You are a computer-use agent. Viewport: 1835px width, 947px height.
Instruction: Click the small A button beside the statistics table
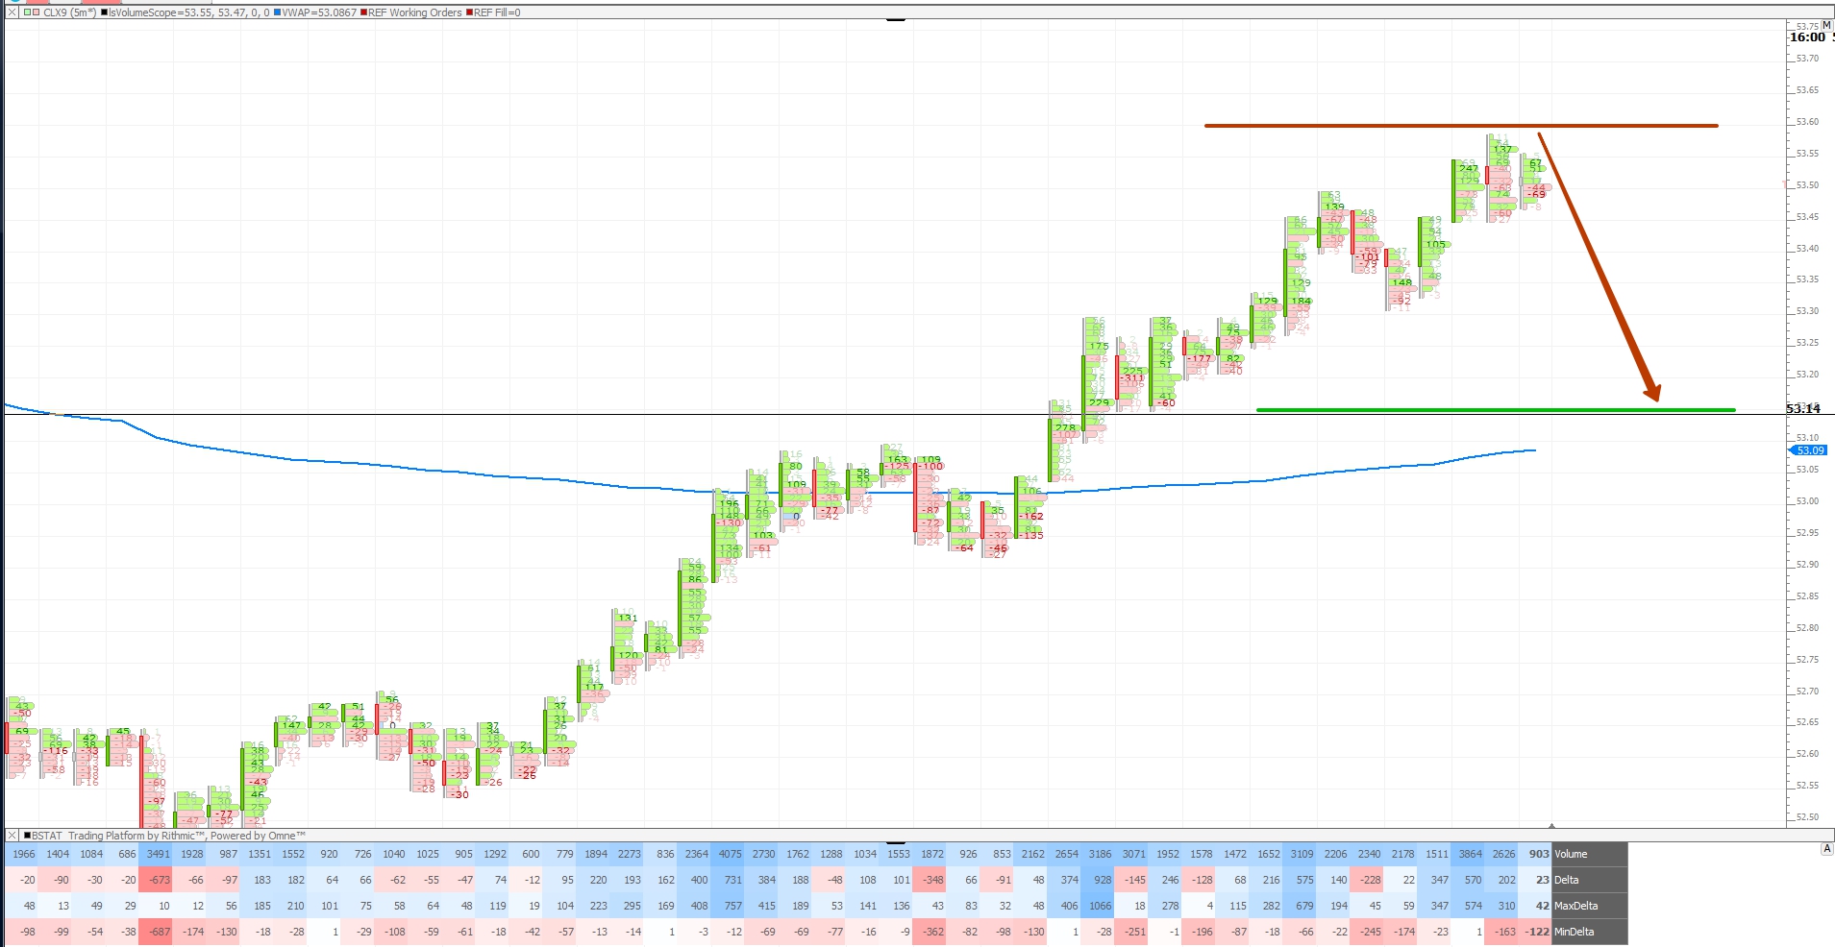[x=1826, y=849]
